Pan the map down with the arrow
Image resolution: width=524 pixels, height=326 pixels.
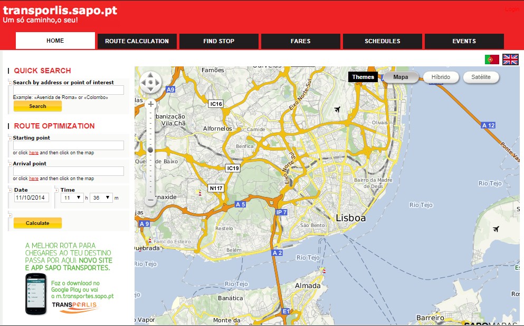(x=150, y=90)
